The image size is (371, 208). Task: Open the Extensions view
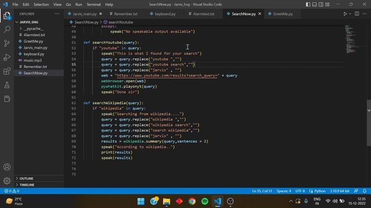7,71
